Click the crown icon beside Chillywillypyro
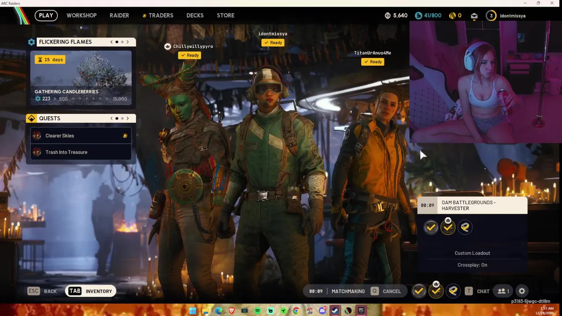Image resolution: width=562 pixels, height=316 pixels. click(x=167, y=47)
